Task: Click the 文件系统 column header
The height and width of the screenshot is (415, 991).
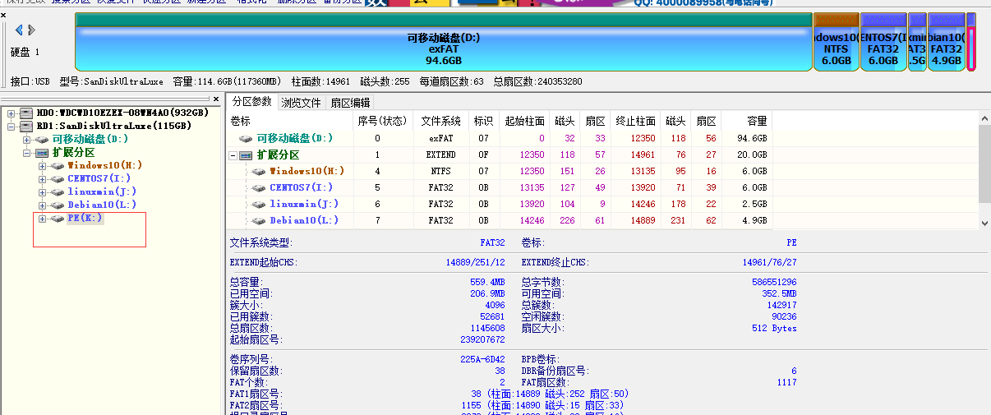Action: 441,121
